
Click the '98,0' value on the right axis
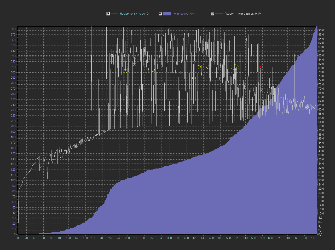(321, 31)
